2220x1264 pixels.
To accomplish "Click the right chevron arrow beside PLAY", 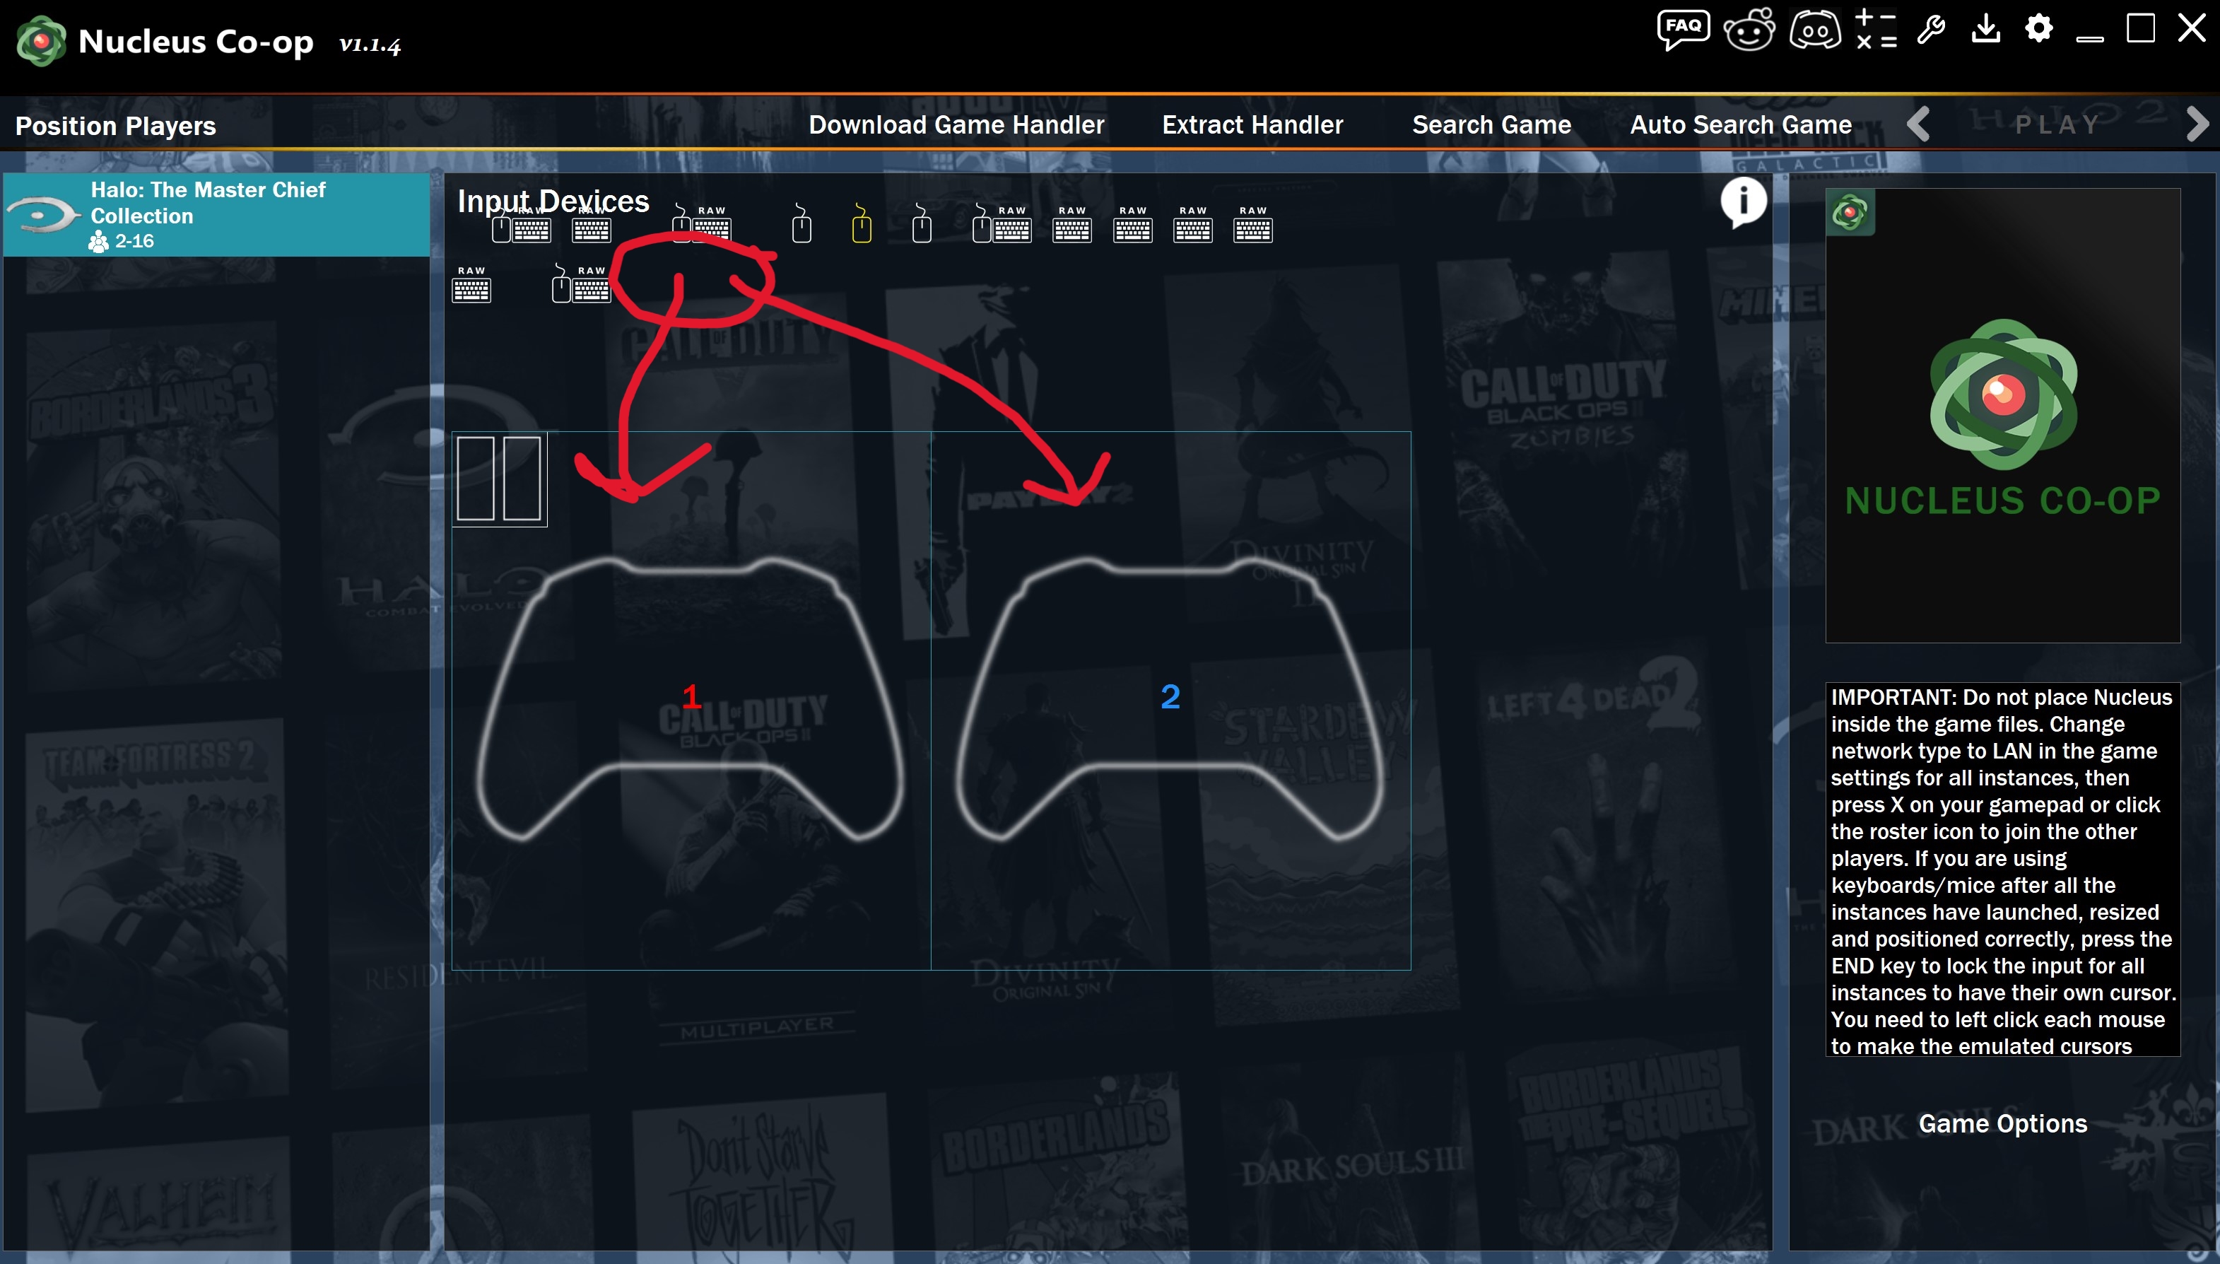I will coord(2197,124).
